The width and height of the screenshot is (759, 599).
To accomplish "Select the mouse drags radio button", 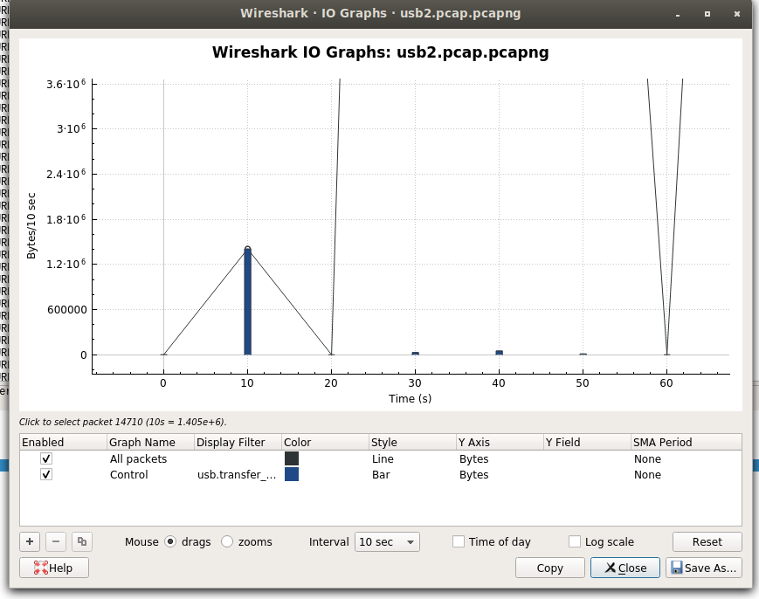I will 170,542.
